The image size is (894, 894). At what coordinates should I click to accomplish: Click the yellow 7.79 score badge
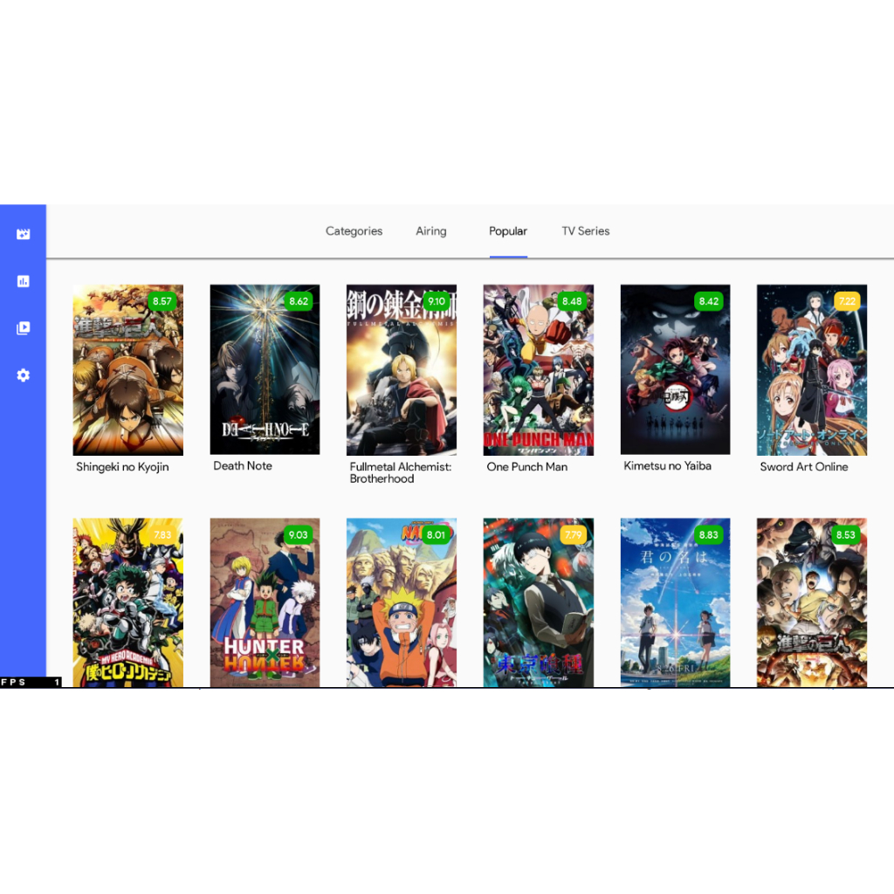point(573,535)
